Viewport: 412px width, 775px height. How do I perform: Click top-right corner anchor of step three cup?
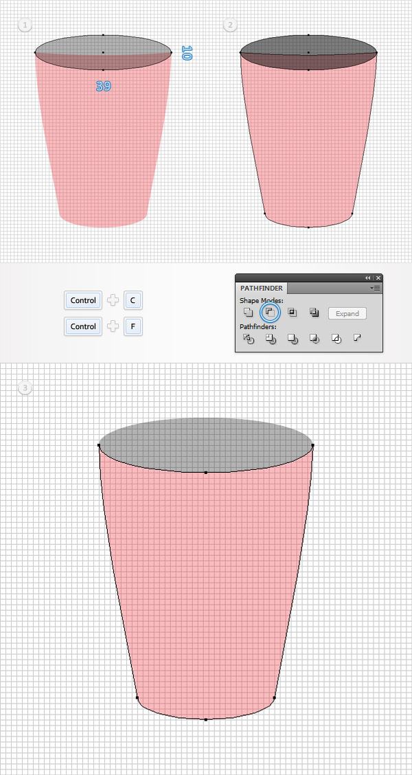(313, 445)
